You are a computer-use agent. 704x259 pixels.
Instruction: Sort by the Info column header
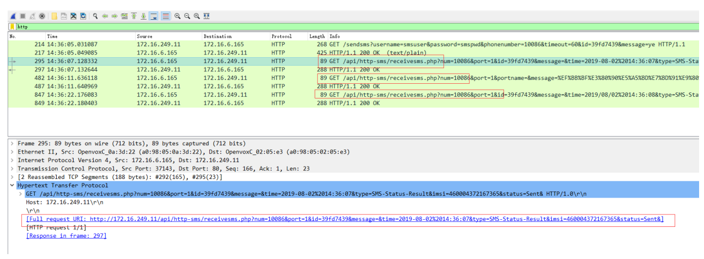click(513, 36)
